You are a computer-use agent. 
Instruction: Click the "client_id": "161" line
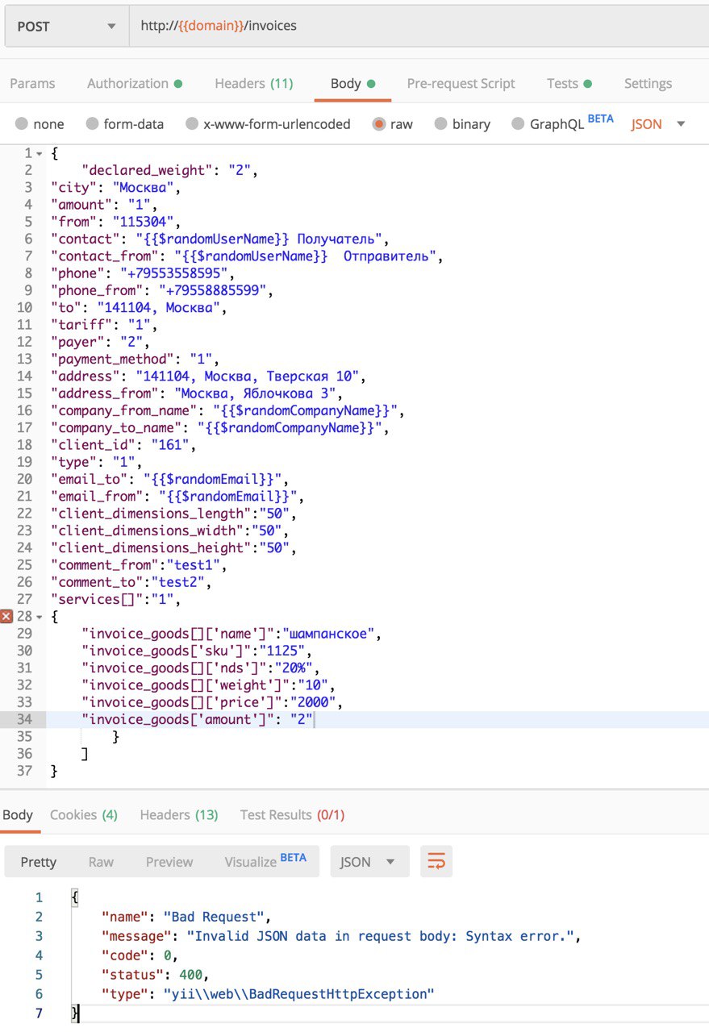click(x=122, y=445)
